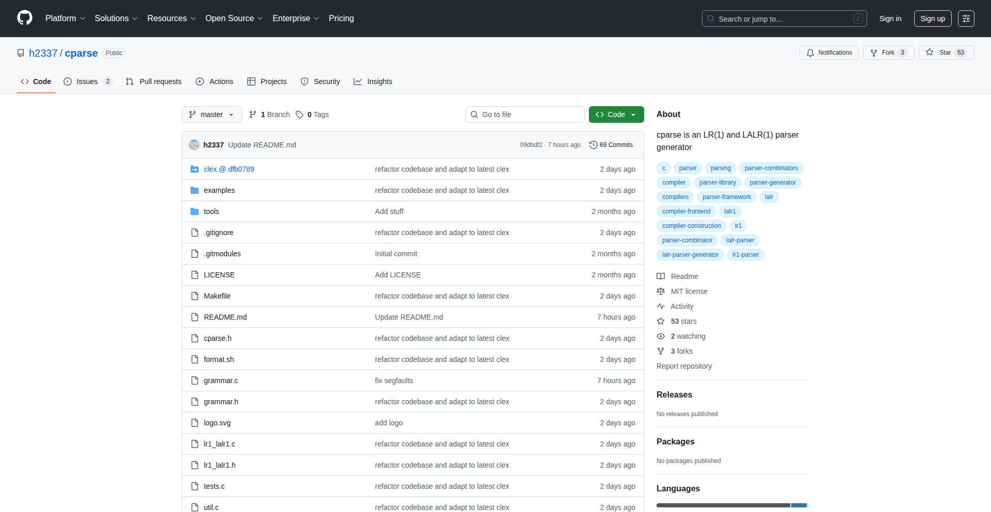Open the README.md file
The height and width of the screenshot is (512, 991).
[x=225, y=317]
